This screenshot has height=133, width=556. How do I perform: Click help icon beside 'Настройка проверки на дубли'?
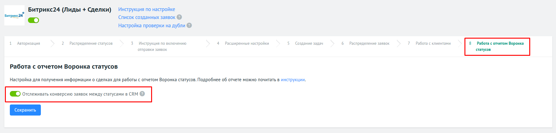pyautogui.click(x=189, y=25)
